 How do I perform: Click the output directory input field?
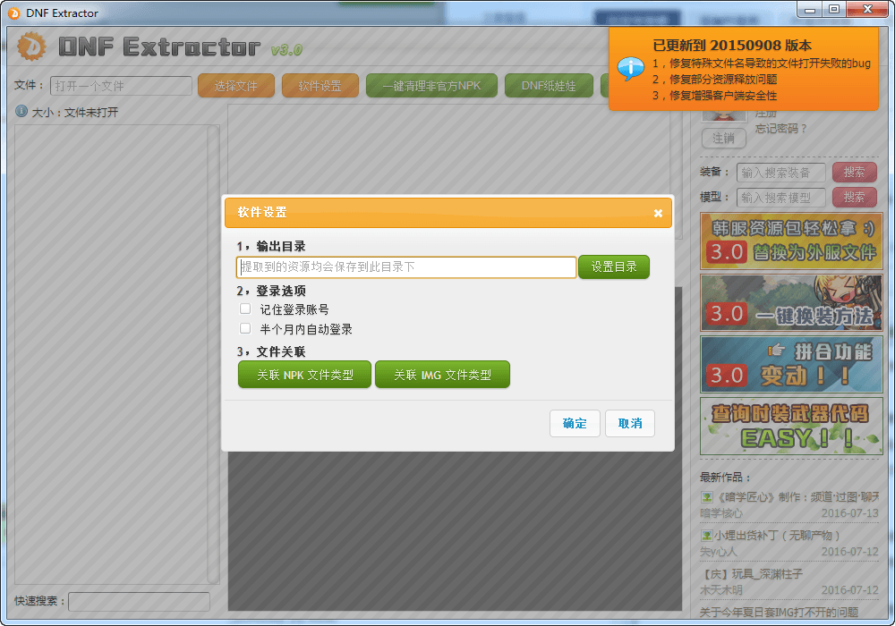[x=405, y=266]
